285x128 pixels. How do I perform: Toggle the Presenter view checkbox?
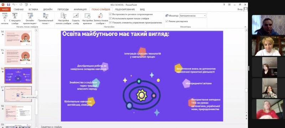click(x=166, y=21)
